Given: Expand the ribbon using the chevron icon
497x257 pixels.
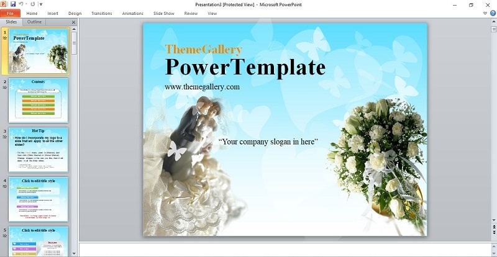Looking at the screenshot, I should 485,13.
